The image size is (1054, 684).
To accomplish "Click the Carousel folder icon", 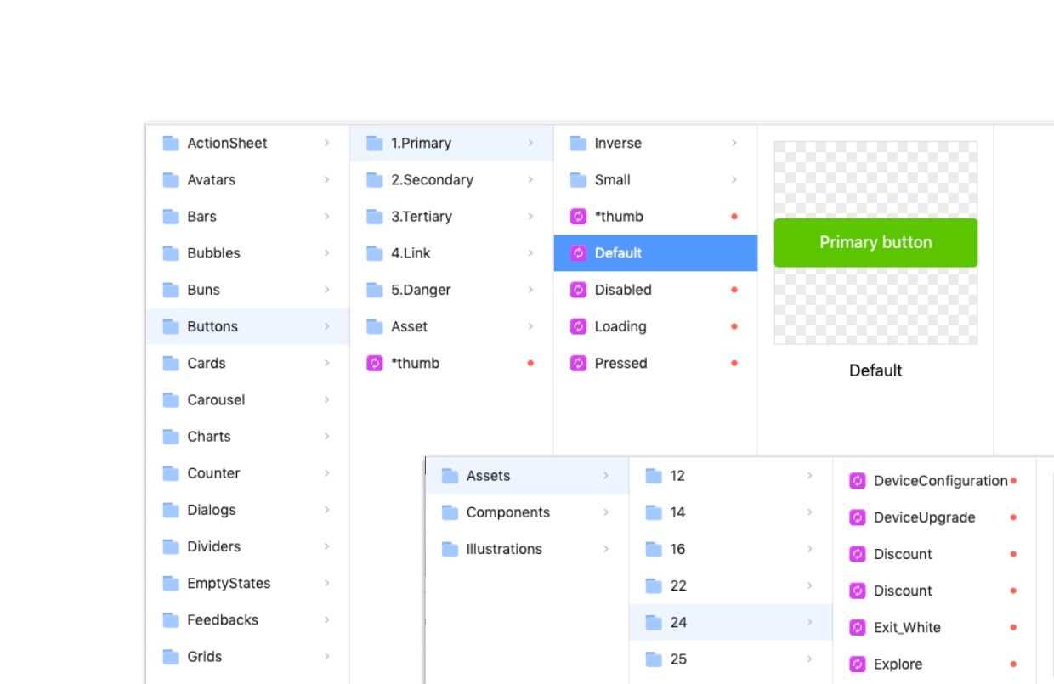I will pos(171,399).
